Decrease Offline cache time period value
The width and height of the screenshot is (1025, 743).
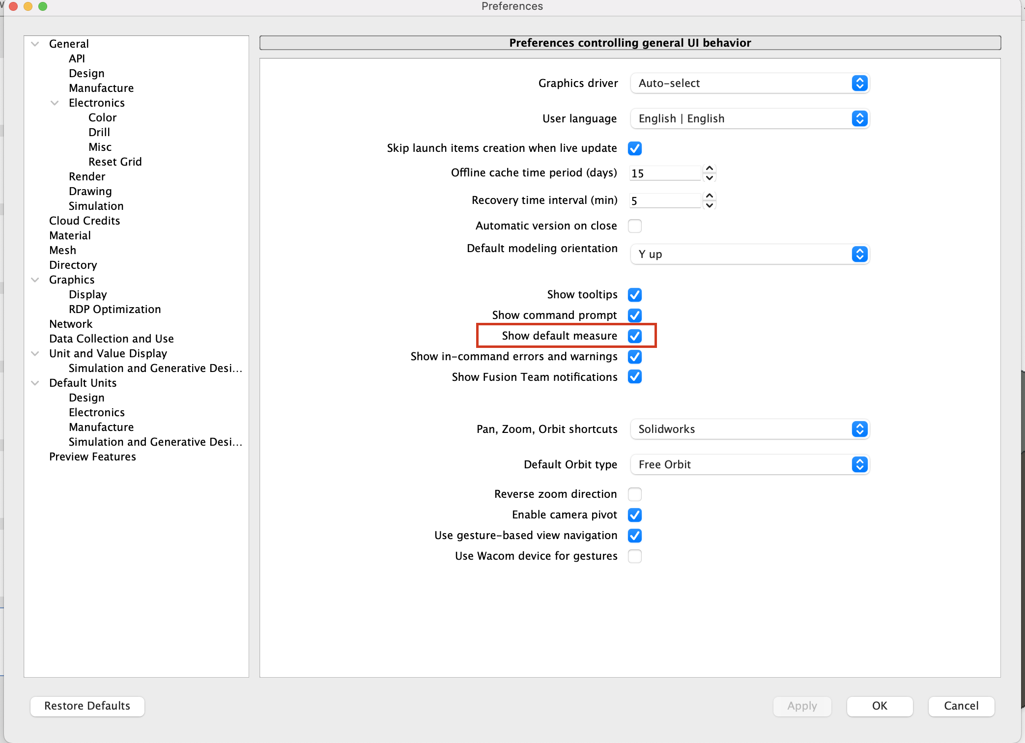709,178
